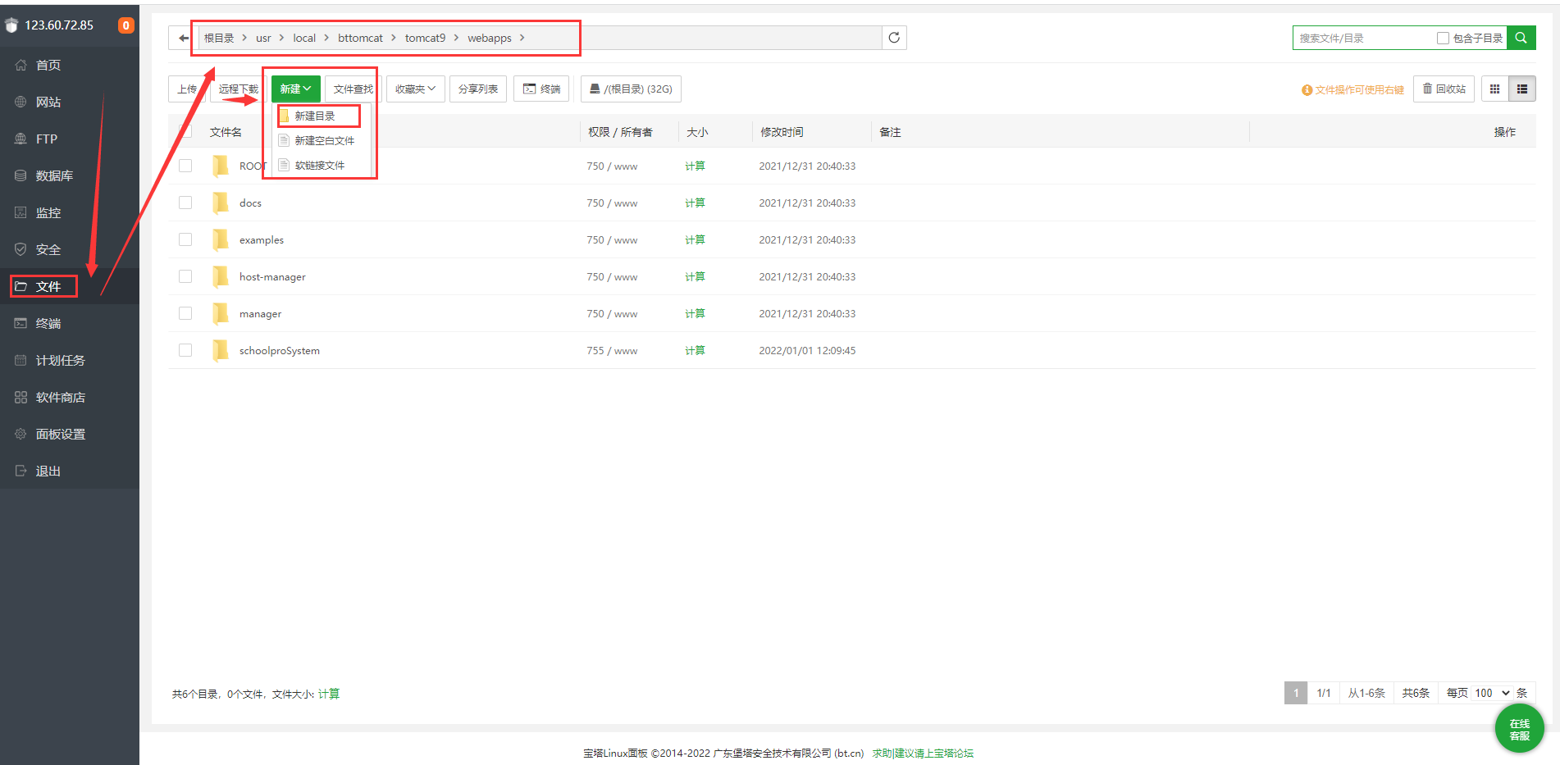Click the back arrow in path bar

point(183,38)
